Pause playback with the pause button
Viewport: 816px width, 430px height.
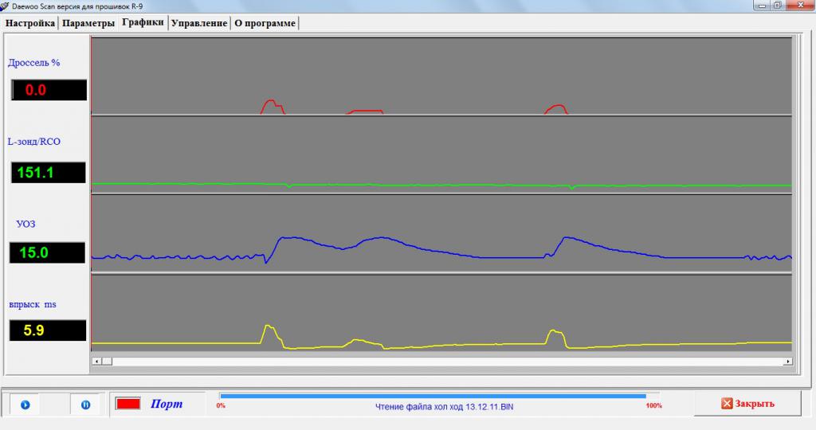86,405
